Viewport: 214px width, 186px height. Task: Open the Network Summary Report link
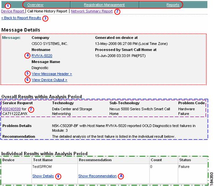pos(92,11)
